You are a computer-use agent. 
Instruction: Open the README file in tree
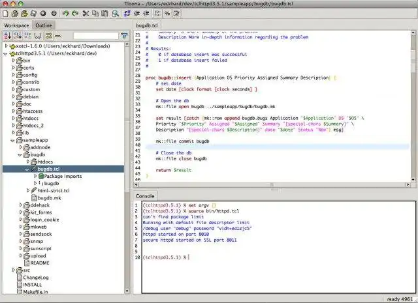[x=39, y=263]
